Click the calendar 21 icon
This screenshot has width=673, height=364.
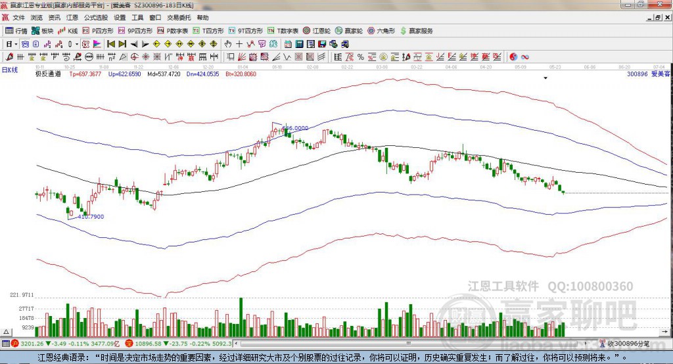(x=288, y=44)
